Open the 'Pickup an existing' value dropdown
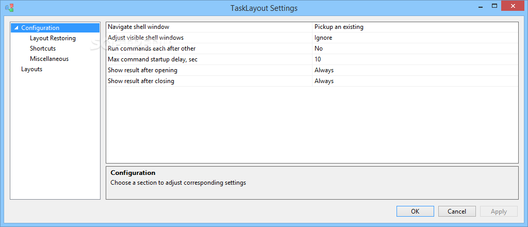528x227 pixels. click(x=415, y=27)
